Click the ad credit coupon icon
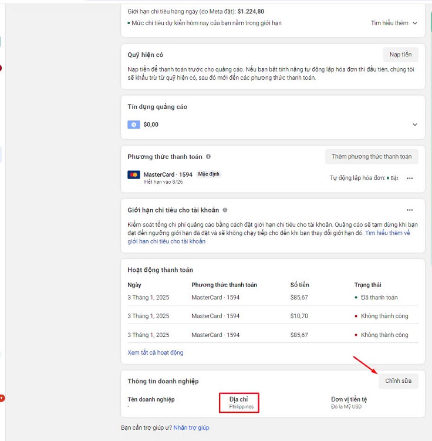 coord(134,124)
